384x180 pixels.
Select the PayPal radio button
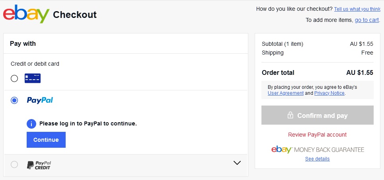tap(14, 100)
